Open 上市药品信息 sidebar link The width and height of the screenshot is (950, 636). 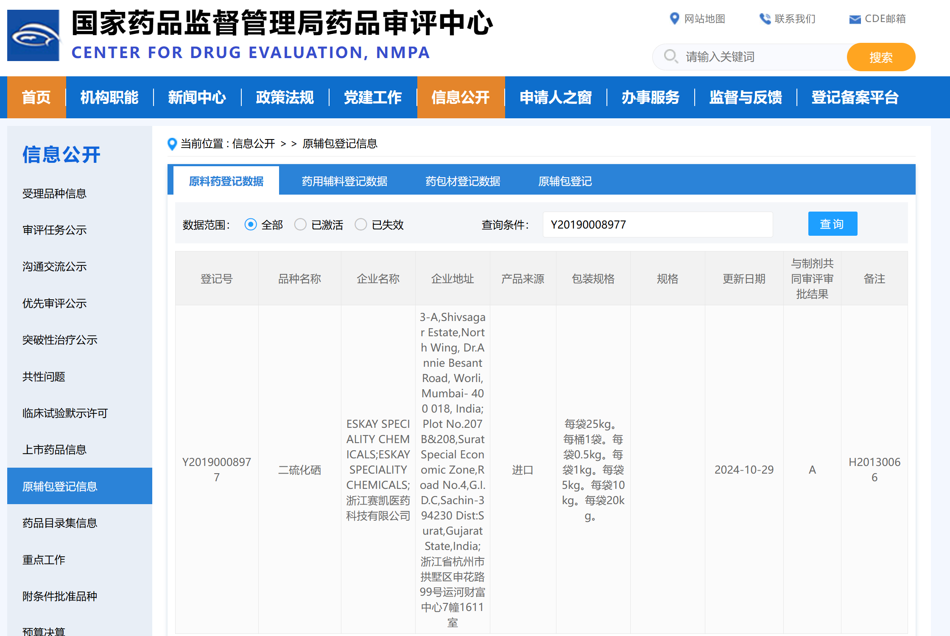tap(54, 449)
